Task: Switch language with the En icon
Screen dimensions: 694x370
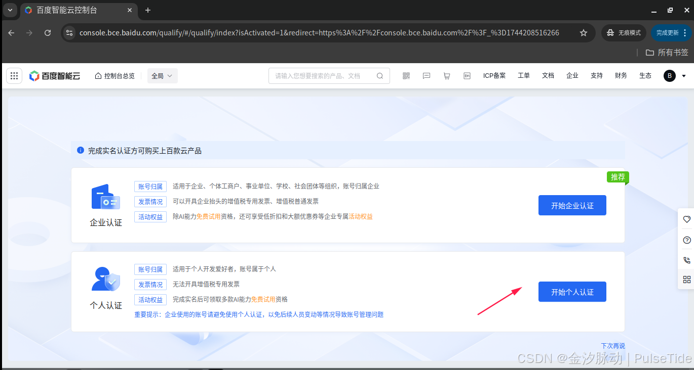Action: click(x=467, y=76)
